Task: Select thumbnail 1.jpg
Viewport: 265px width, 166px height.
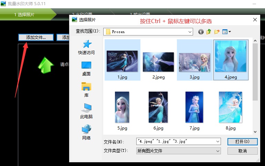Action: coord(122,61)
